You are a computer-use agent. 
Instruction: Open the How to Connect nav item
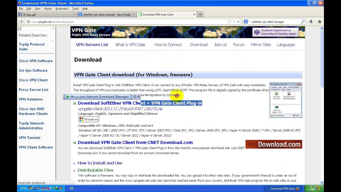click(168, 45)
